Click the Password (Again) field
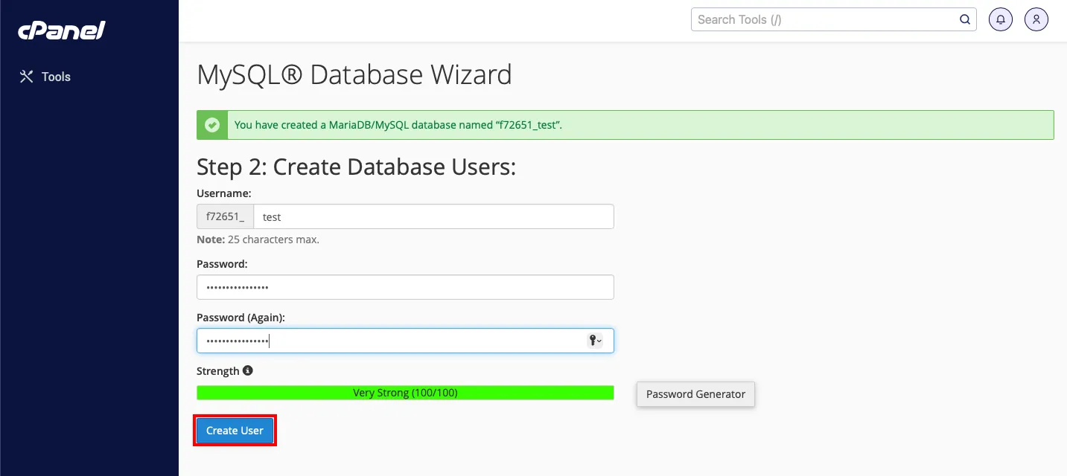This screenshot has height=476, width=1067. click(x=405, y=341)
